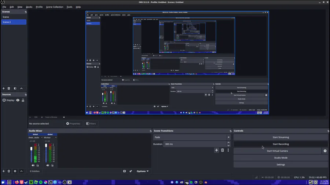The image size is (330, 185).
Task: Click the OBS icon in the taskbar
Action: pyautogui.click(x=65, y=182)
